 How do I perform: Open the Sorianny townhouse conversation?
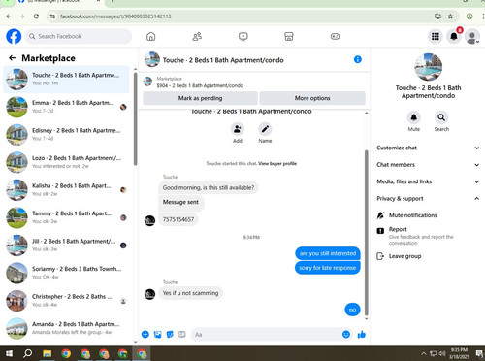coord(66,273)
